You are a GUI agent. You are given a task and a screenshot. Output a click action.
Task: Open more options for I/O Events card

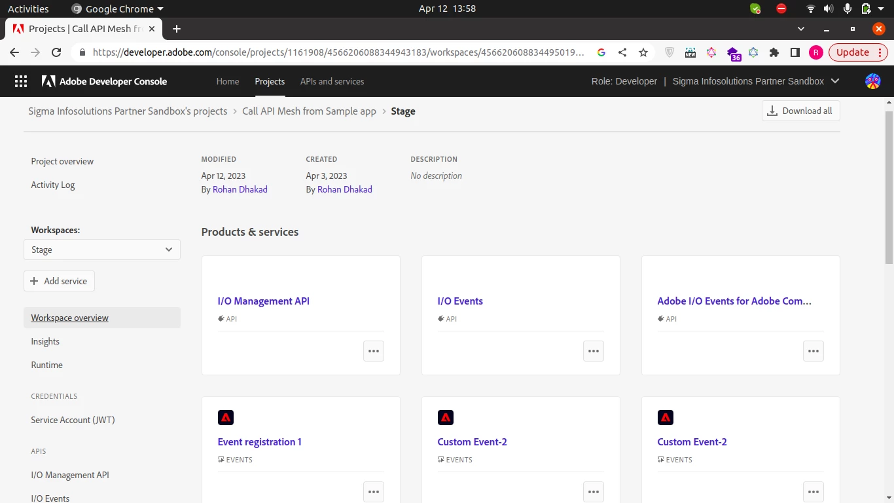(x=594, y=351)
